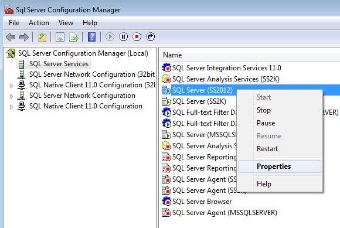Click the Up one level folder icon
The width and height of the screenshot is (340, 228).
[x=42, y=37]
